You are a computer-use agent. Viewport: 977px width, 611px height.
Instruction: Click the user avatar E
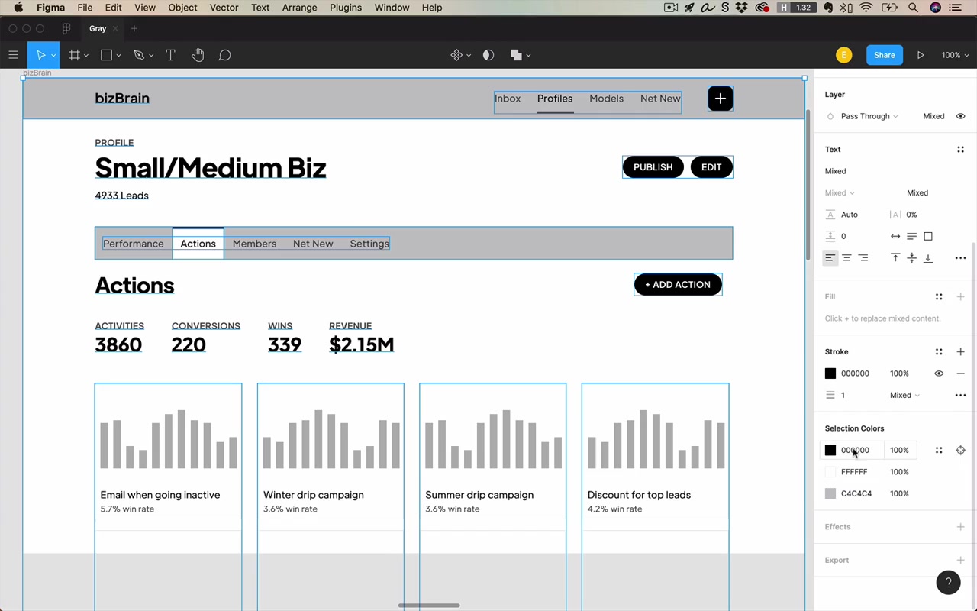pyautogui.click(x=843, y=55)
